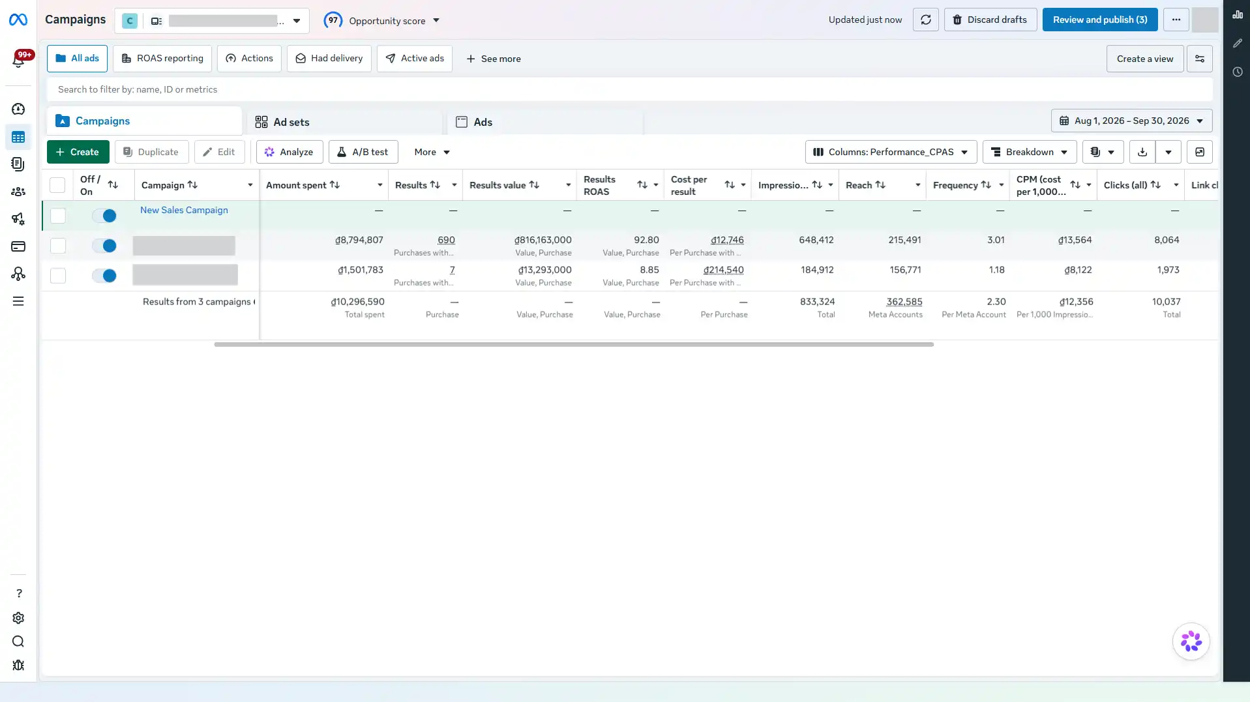Select the ROAS reporting view
This screenshot has width=1250, height=702.
click(x=162, y=59)
